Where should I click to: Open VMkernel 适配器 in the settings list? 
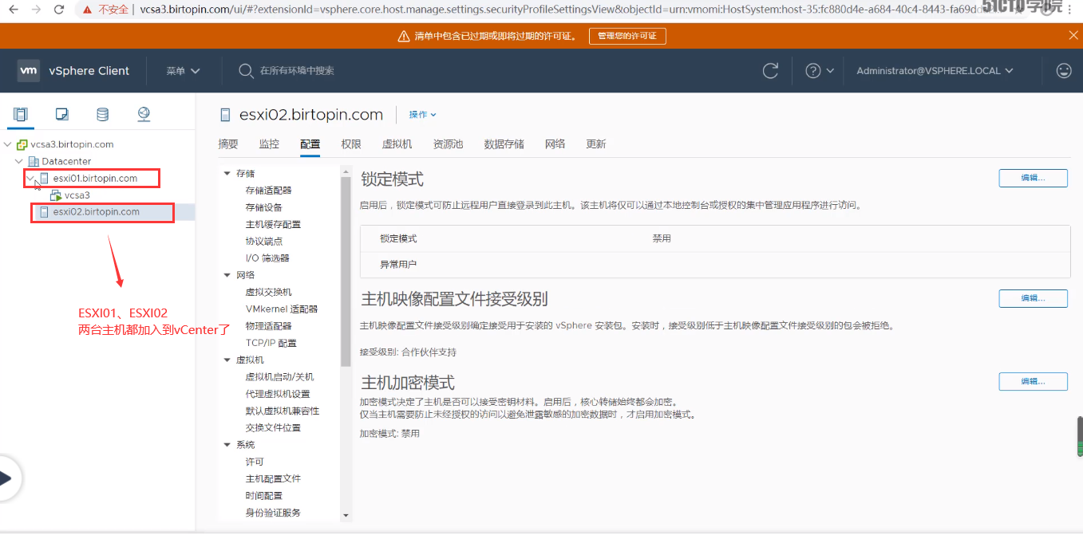[x=282, y=309]
